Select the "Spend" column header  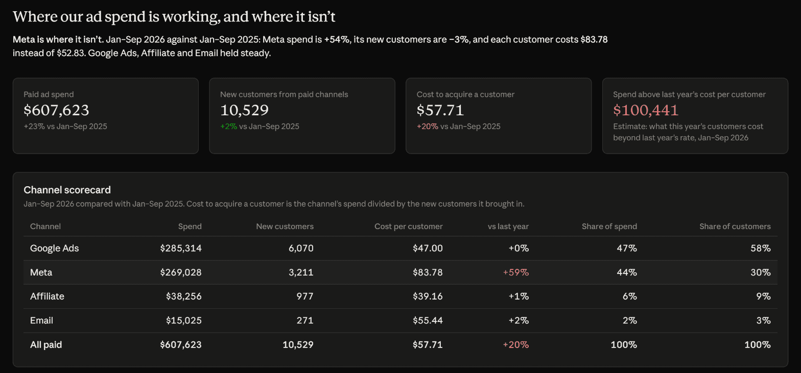click(190, 227)
